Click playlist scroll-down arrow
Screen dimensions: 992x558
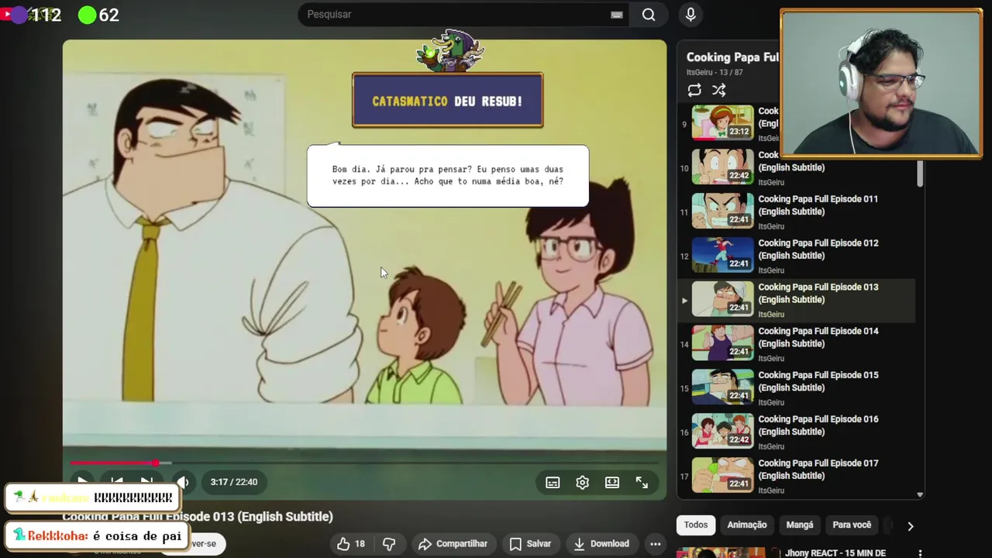click(920, 494)
